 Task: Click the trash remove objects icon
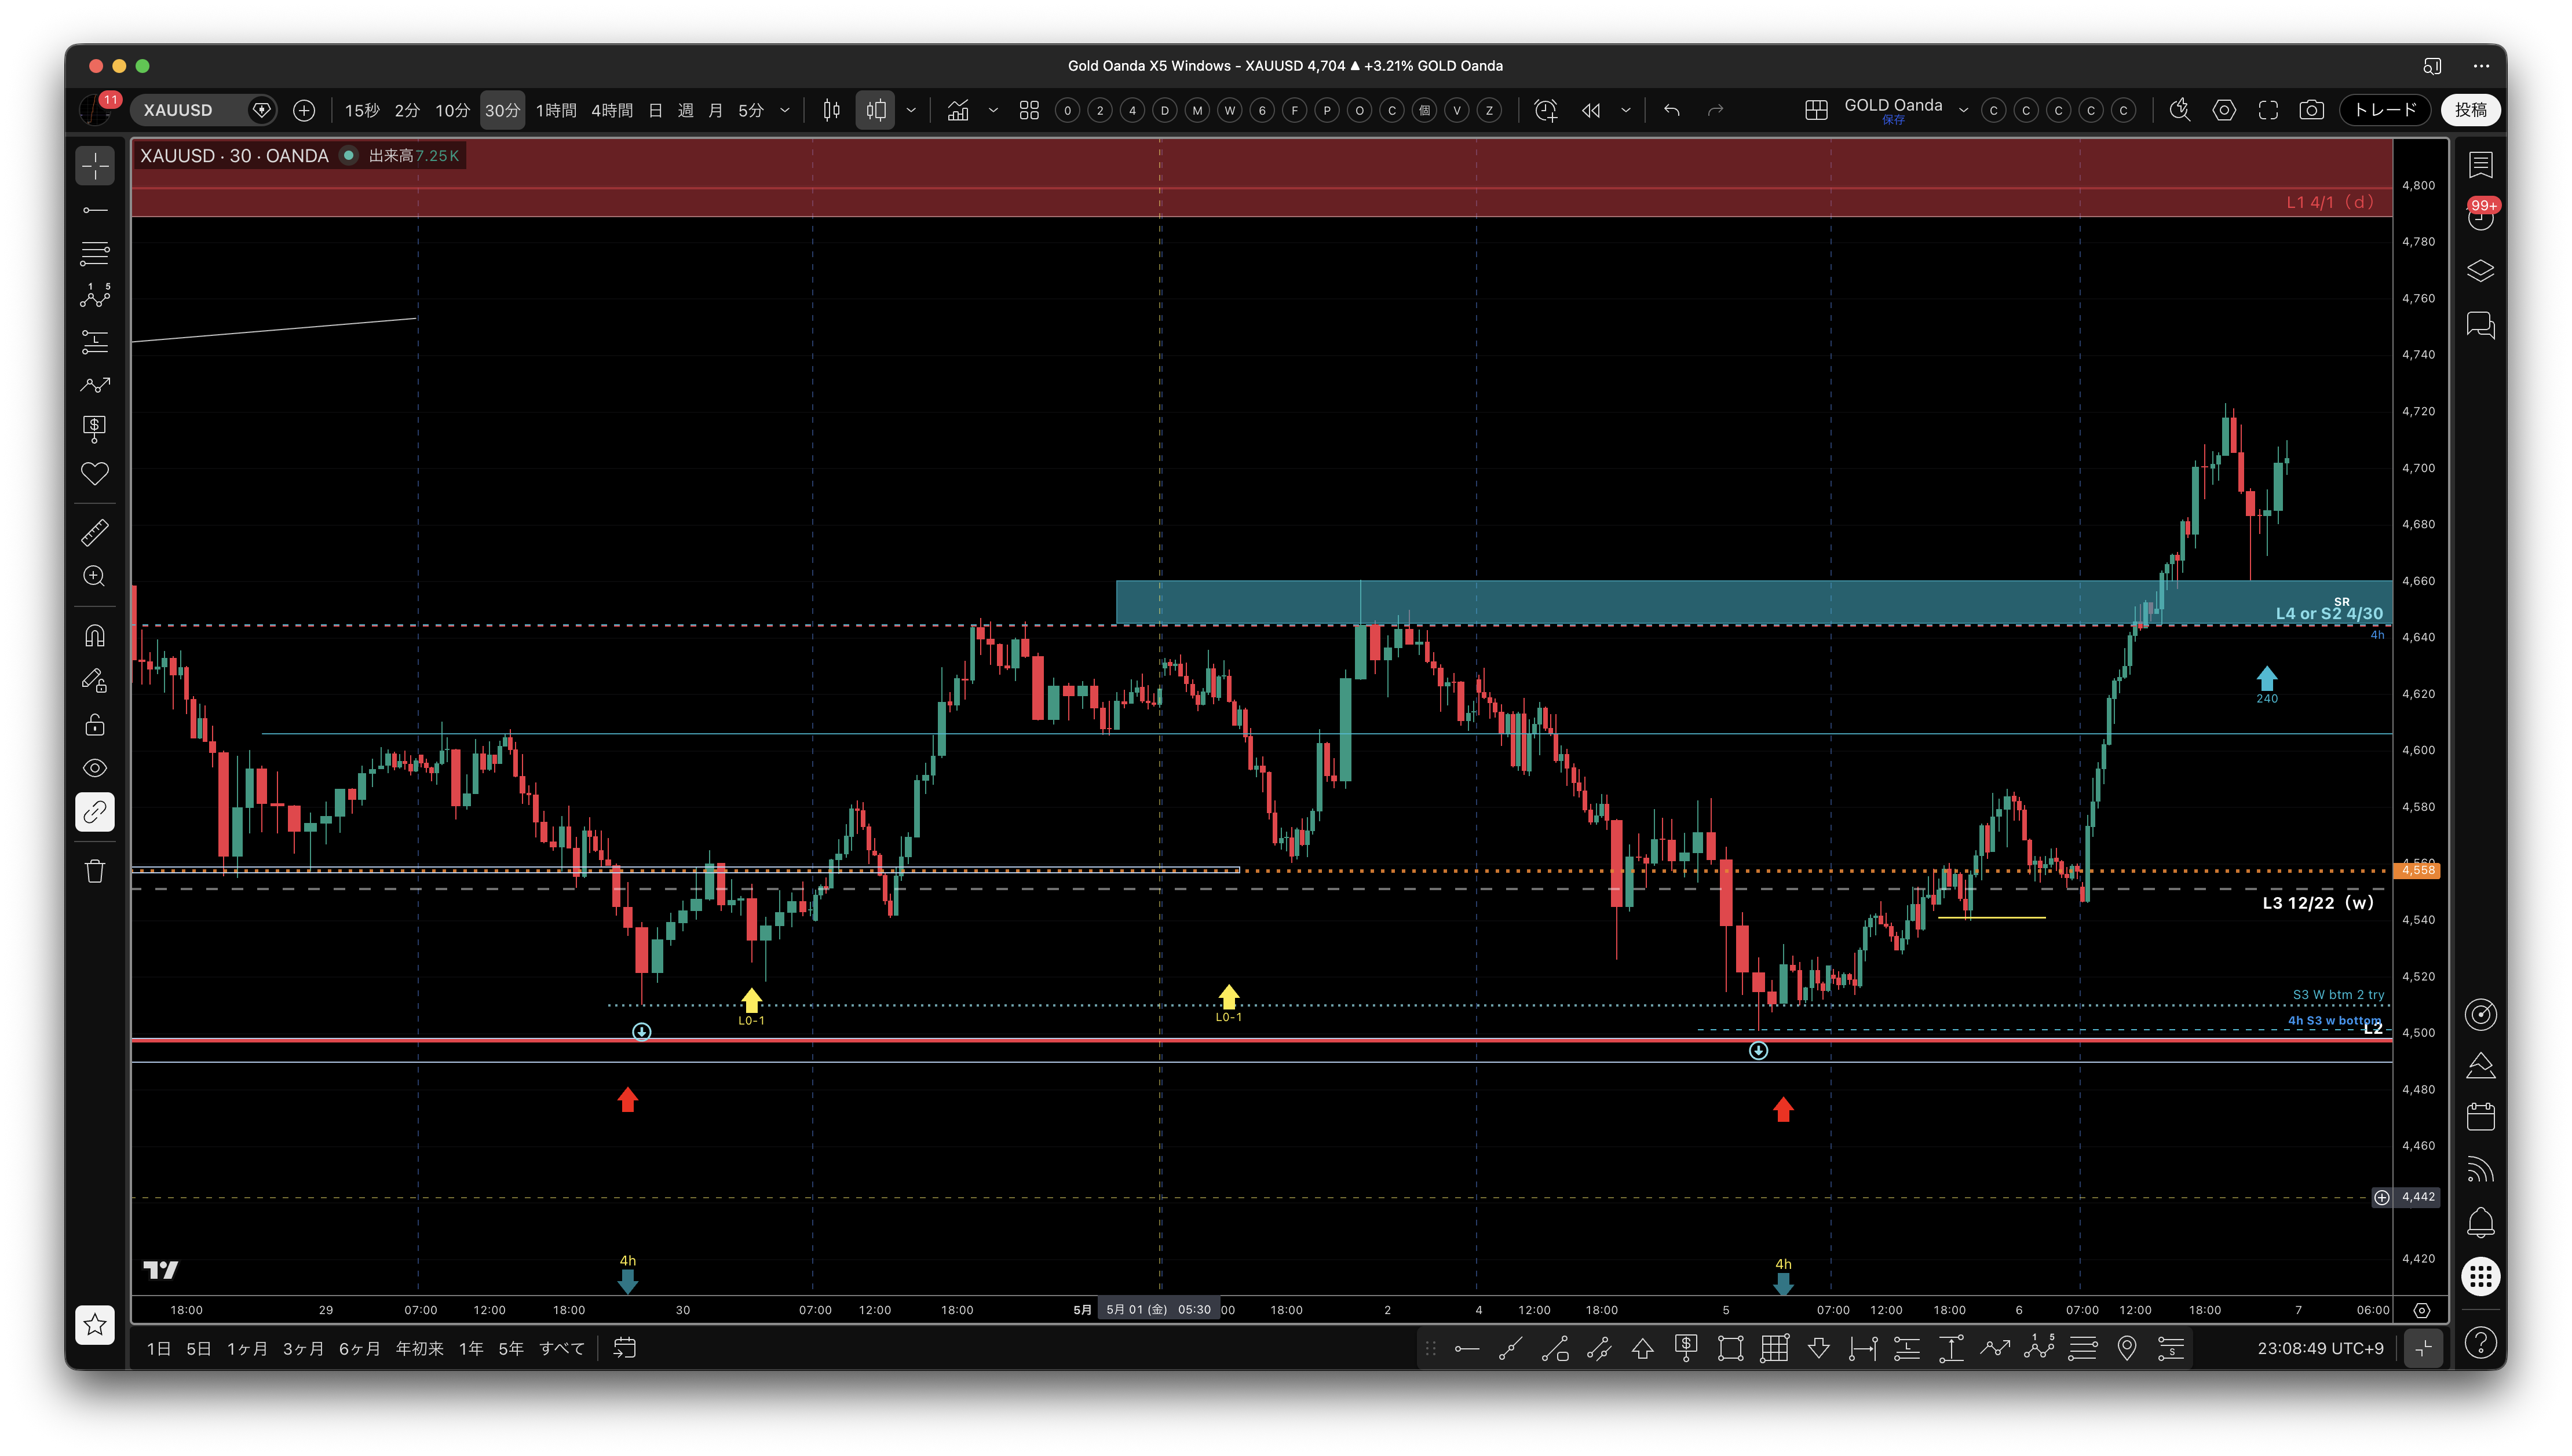[95, 871]
